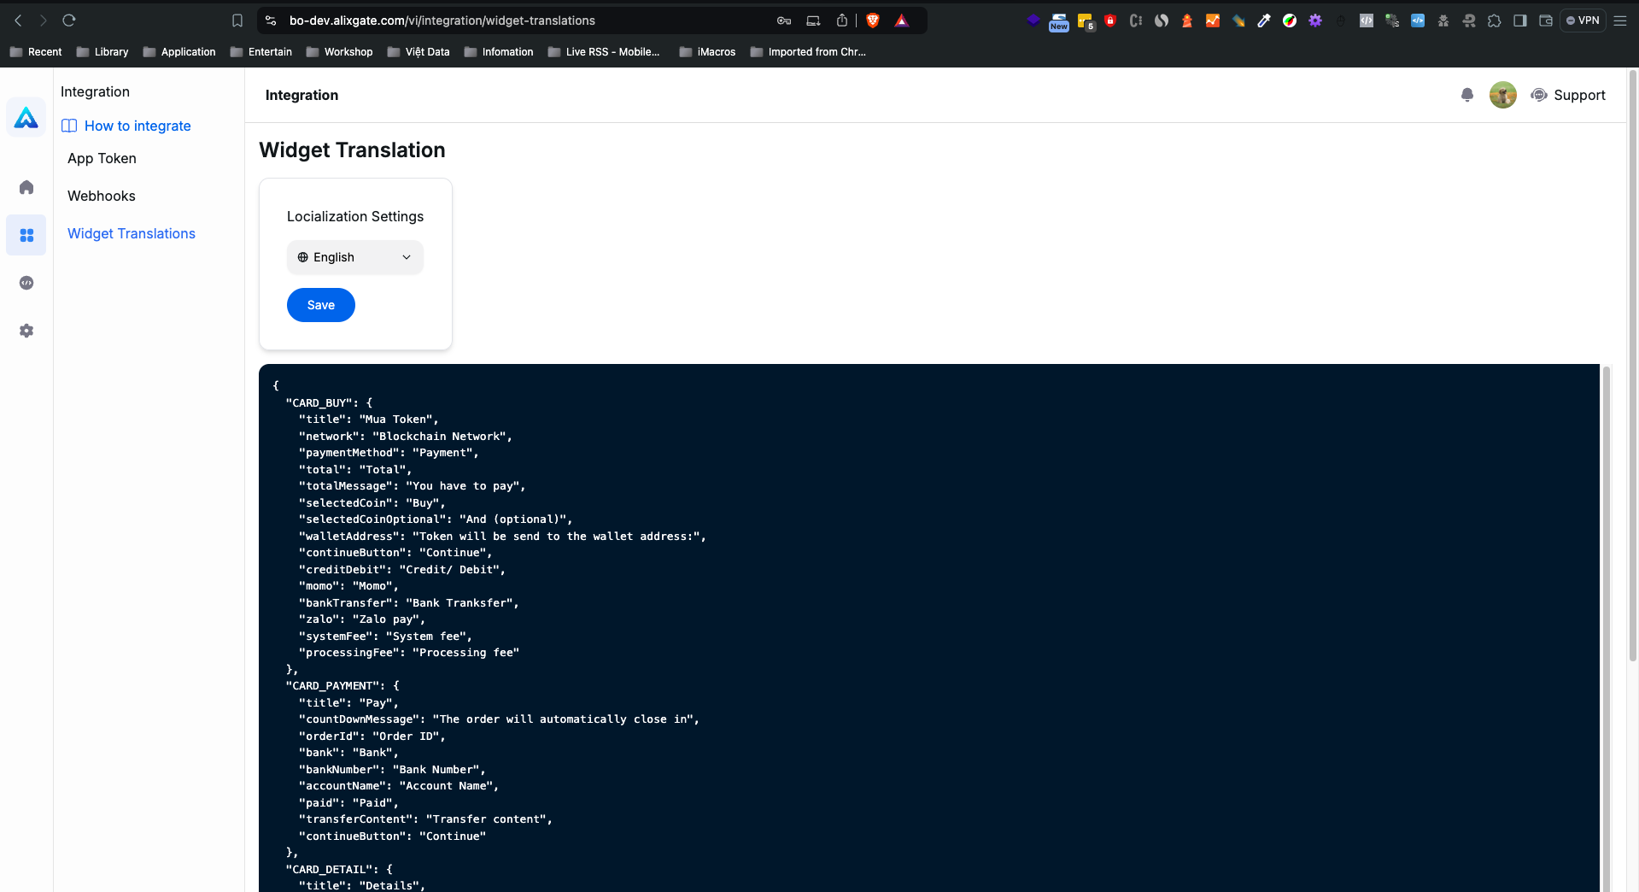Image resolution: width=1639 pixels, height=892 pixels.
Task: Open the browser hamburger menu
Action: 1622,20
